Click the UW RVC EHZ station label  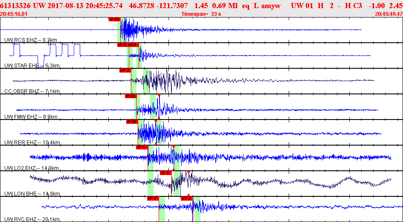coord(32,219)
